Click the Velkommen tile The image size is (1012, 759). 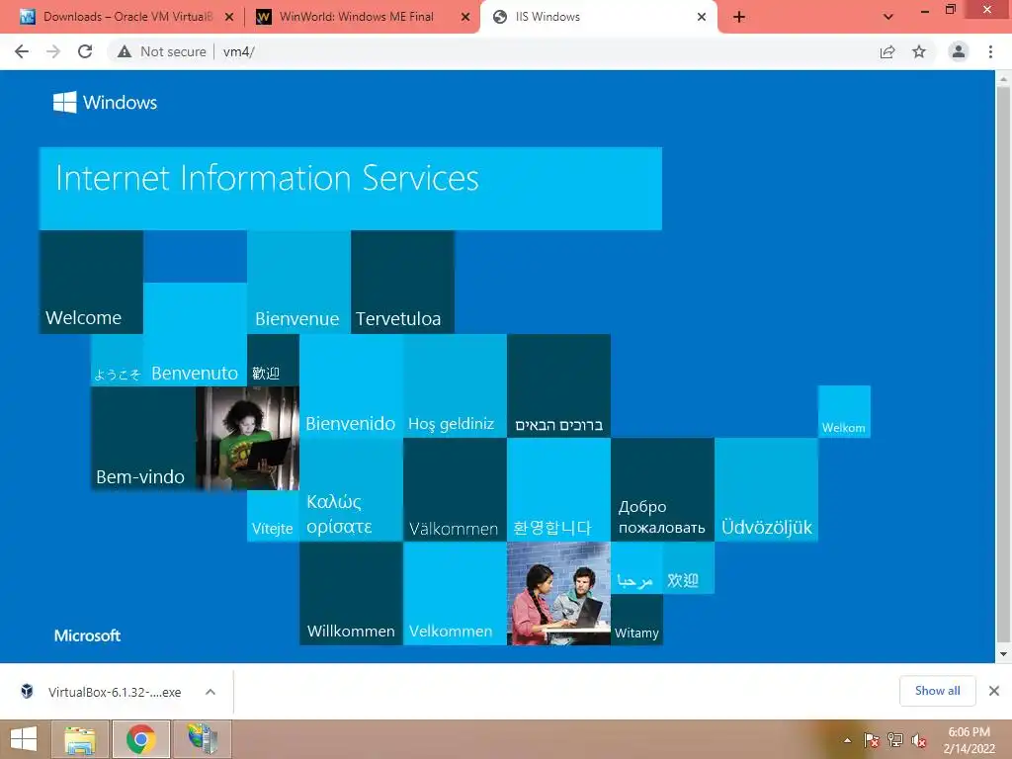[455, 594]
